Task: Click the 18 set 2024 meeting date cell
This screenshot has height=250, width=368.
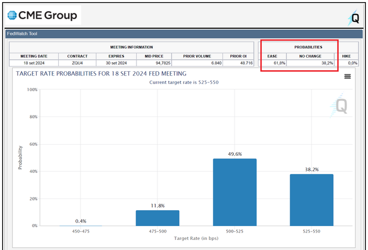Action: pos(34,63)
